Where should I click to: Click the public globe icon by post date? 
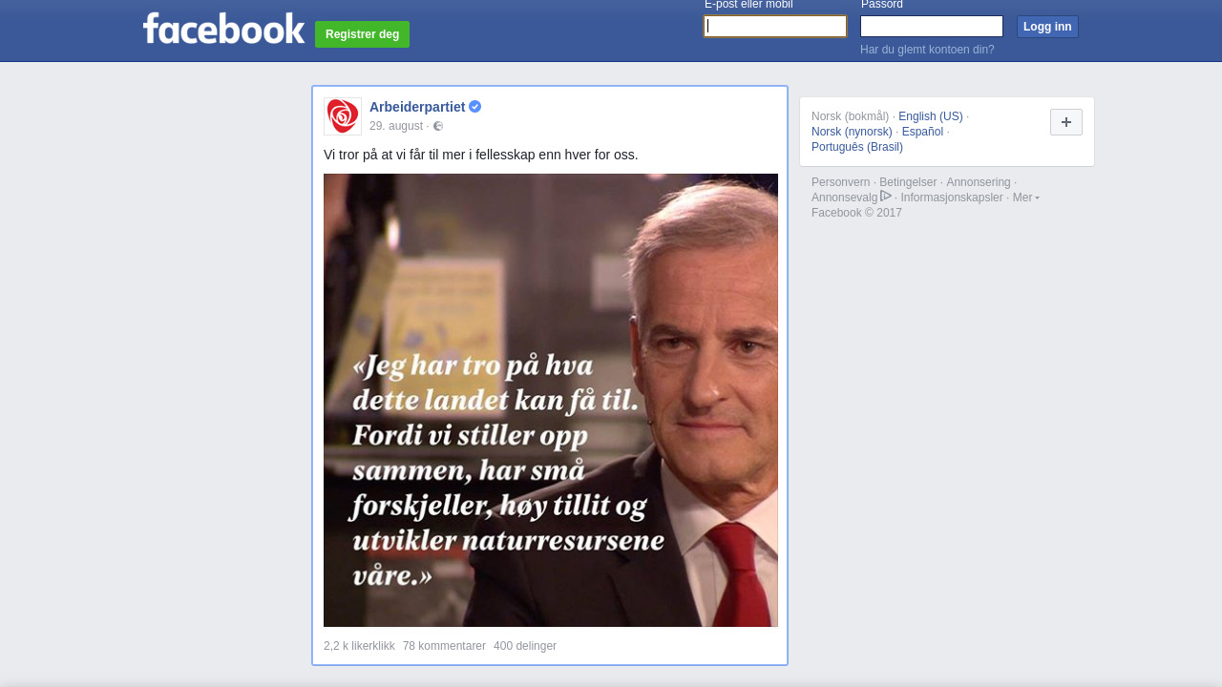pyautogui.click(x=438, y=126)
